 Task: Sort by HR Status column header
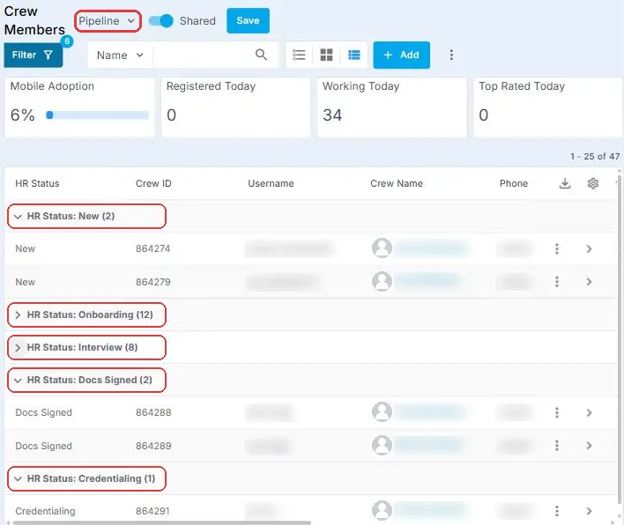37,183
